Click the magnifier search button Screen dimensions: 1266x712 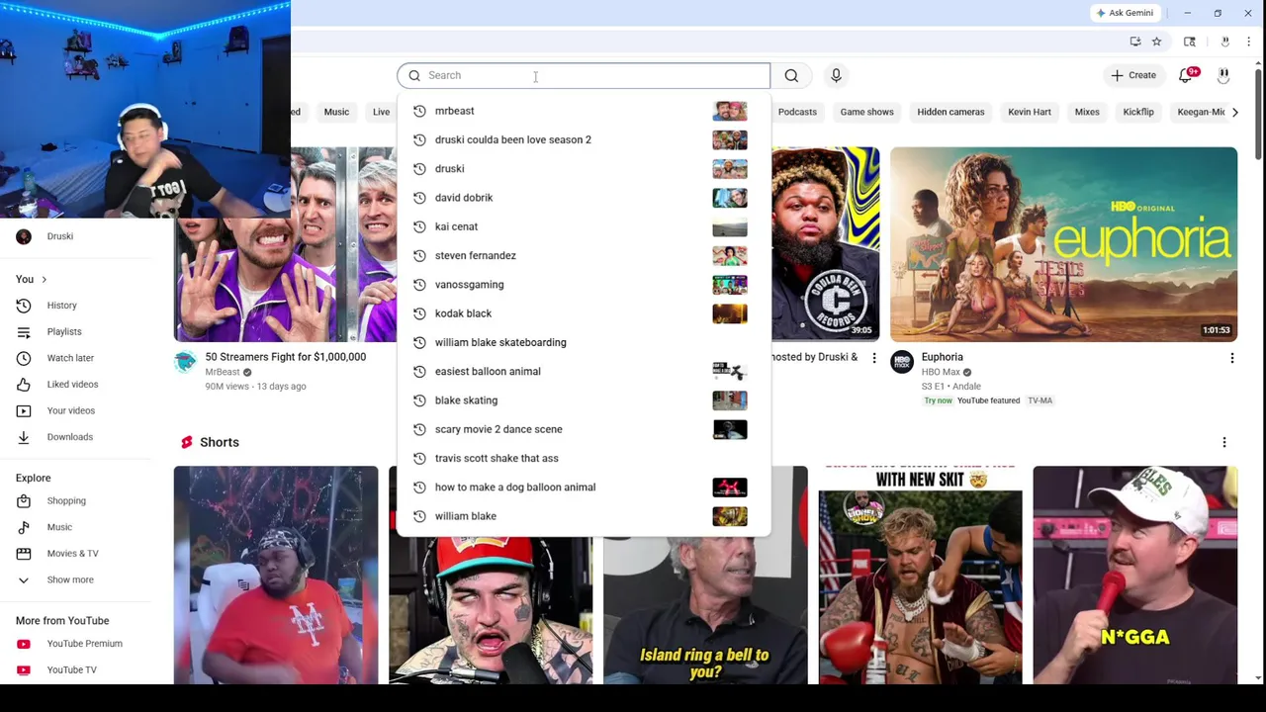click(791, 75)
